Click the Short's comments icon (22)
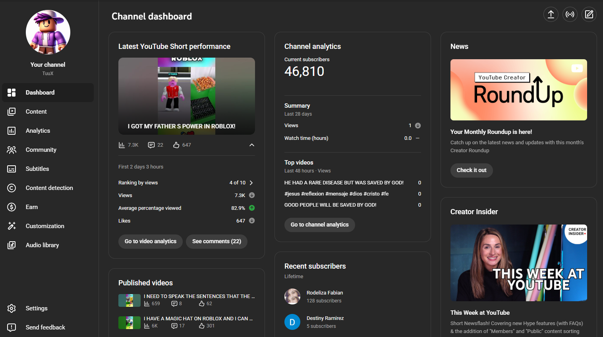This screenshot has height=337, width=603. click(151, 145)
